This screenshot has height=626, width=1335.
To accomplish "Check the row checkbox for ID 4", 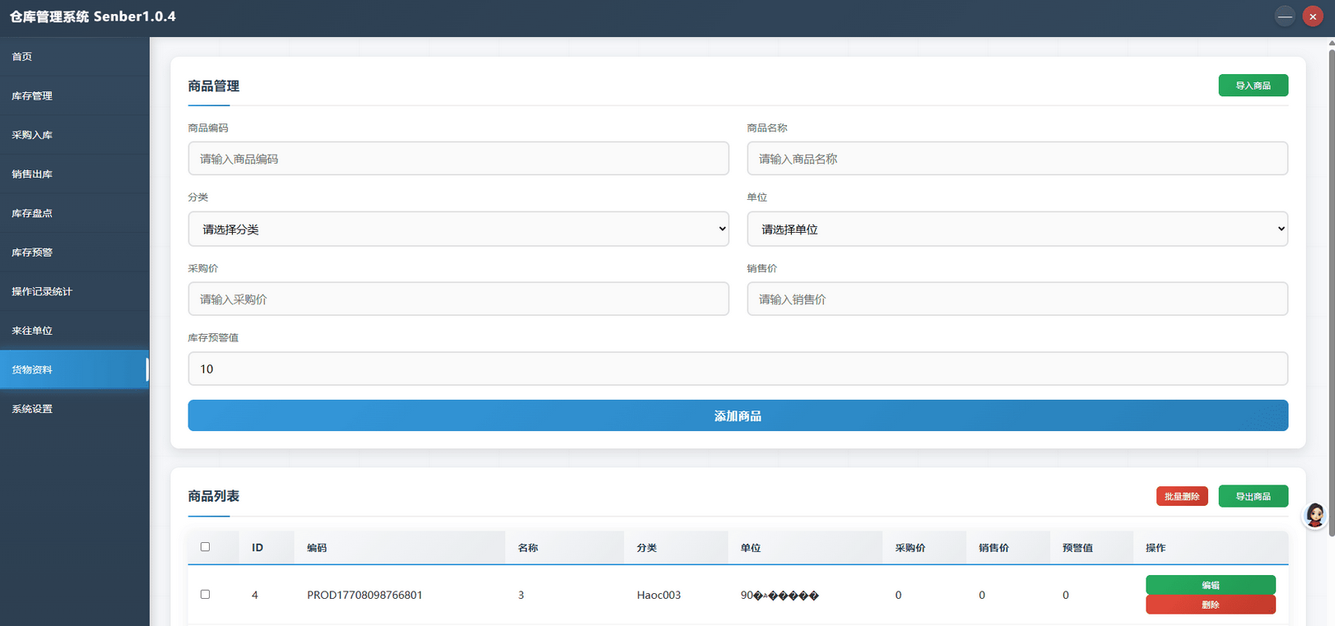I will pyautogui.click(x=205, y=594).
